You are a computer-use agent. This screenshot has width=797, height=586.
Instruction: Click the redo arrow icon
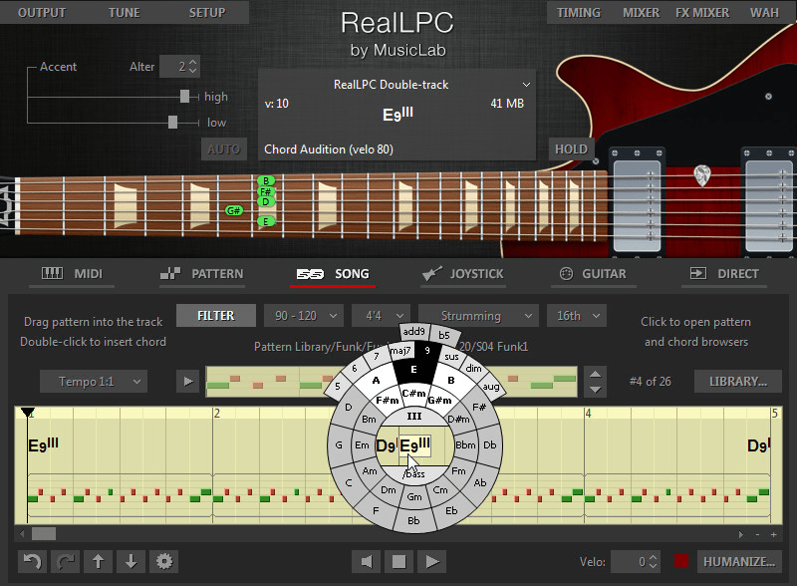(x=64, y=562)
